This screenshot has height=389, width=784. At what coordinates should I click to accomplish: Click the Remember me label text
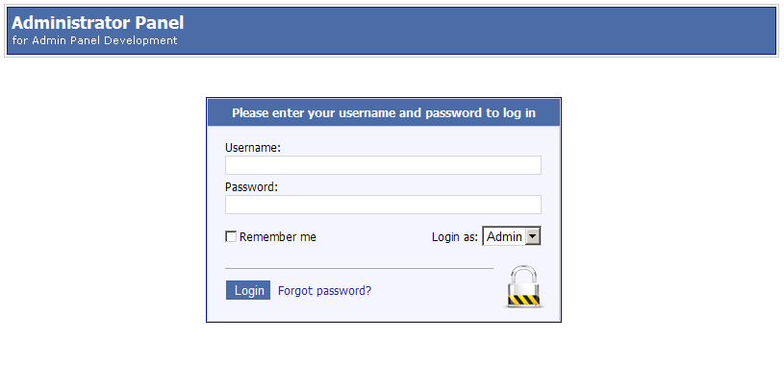pos(277,236)
